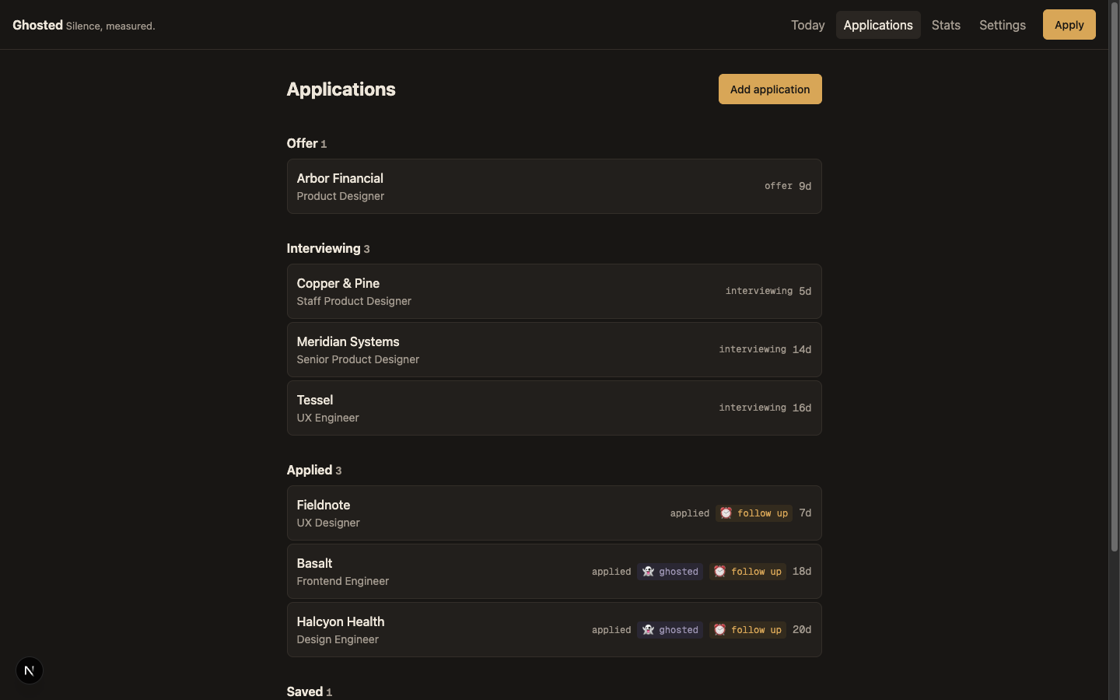Click the ghost icon in Basalt row
The image size is (1120, 700).
[x=648, y=572]
